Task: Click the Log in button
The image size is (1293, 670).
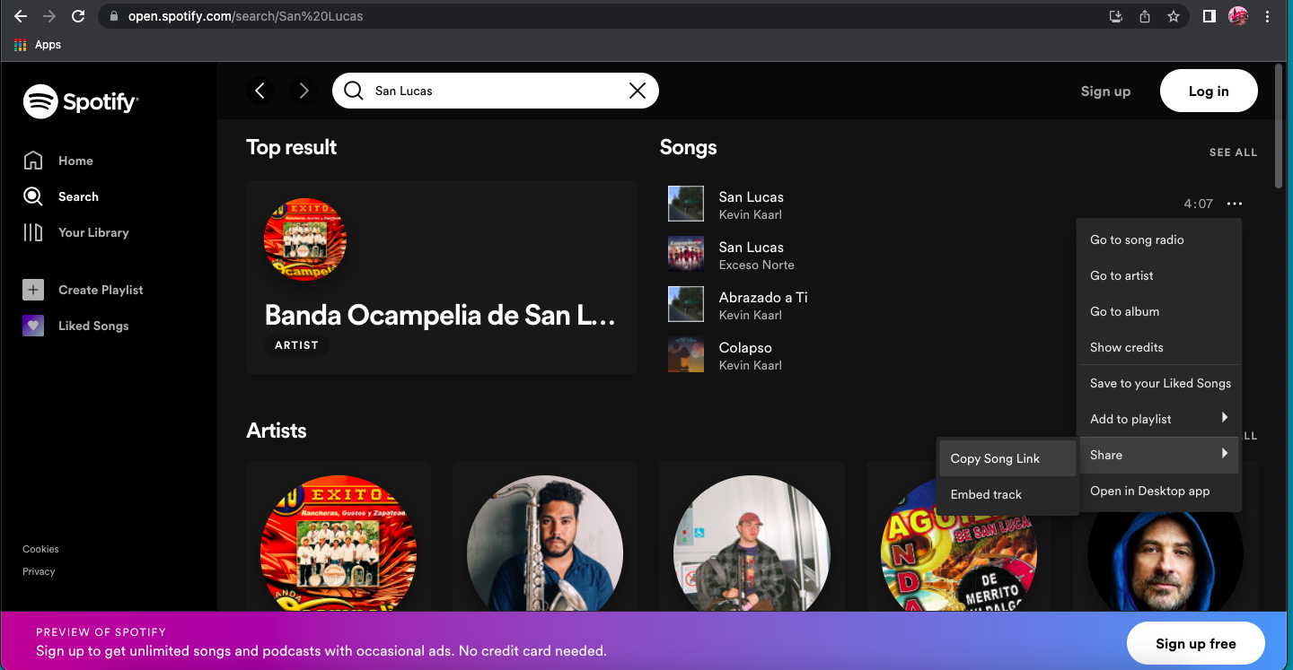Action: (1209, 91)
